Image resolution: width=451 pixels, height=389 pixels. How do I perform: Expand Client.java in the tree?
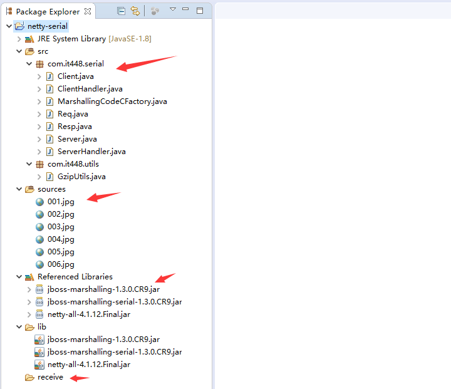click(39, 76)
